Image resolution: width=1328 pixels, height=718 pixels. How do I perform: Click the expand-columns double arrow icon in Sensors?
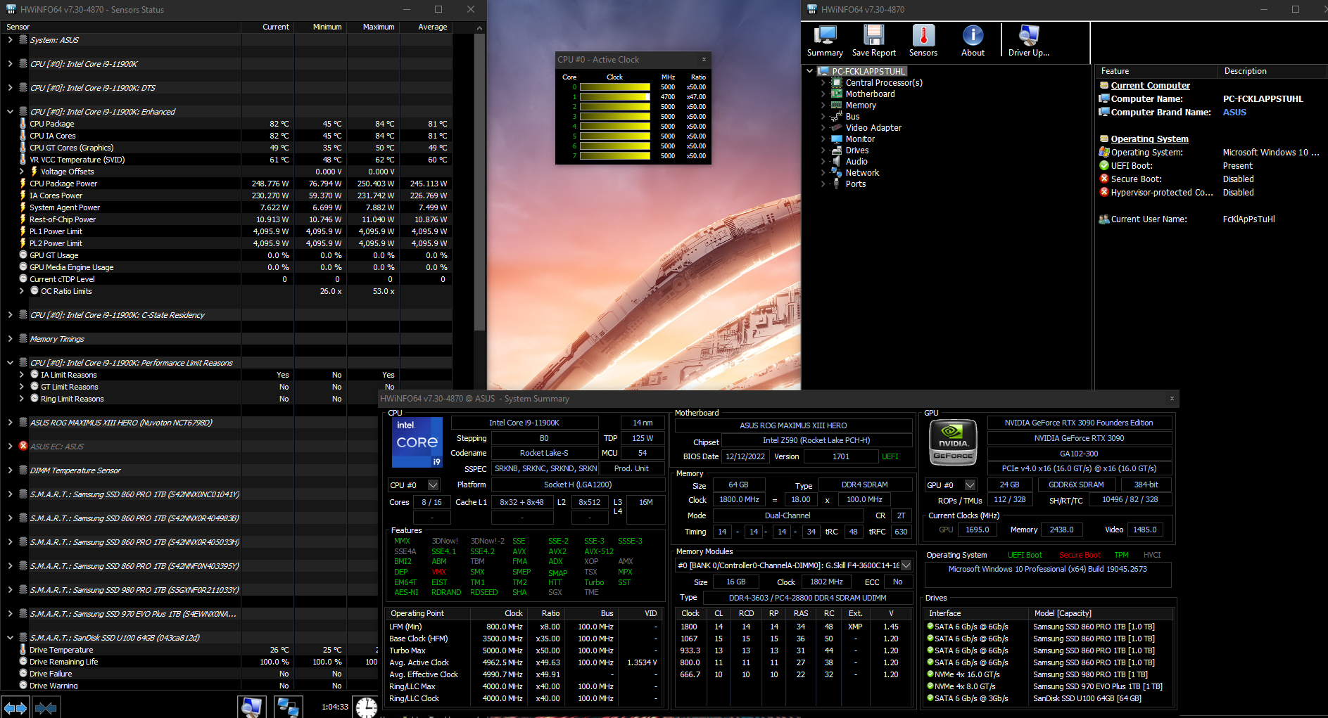tap(15, 707)
